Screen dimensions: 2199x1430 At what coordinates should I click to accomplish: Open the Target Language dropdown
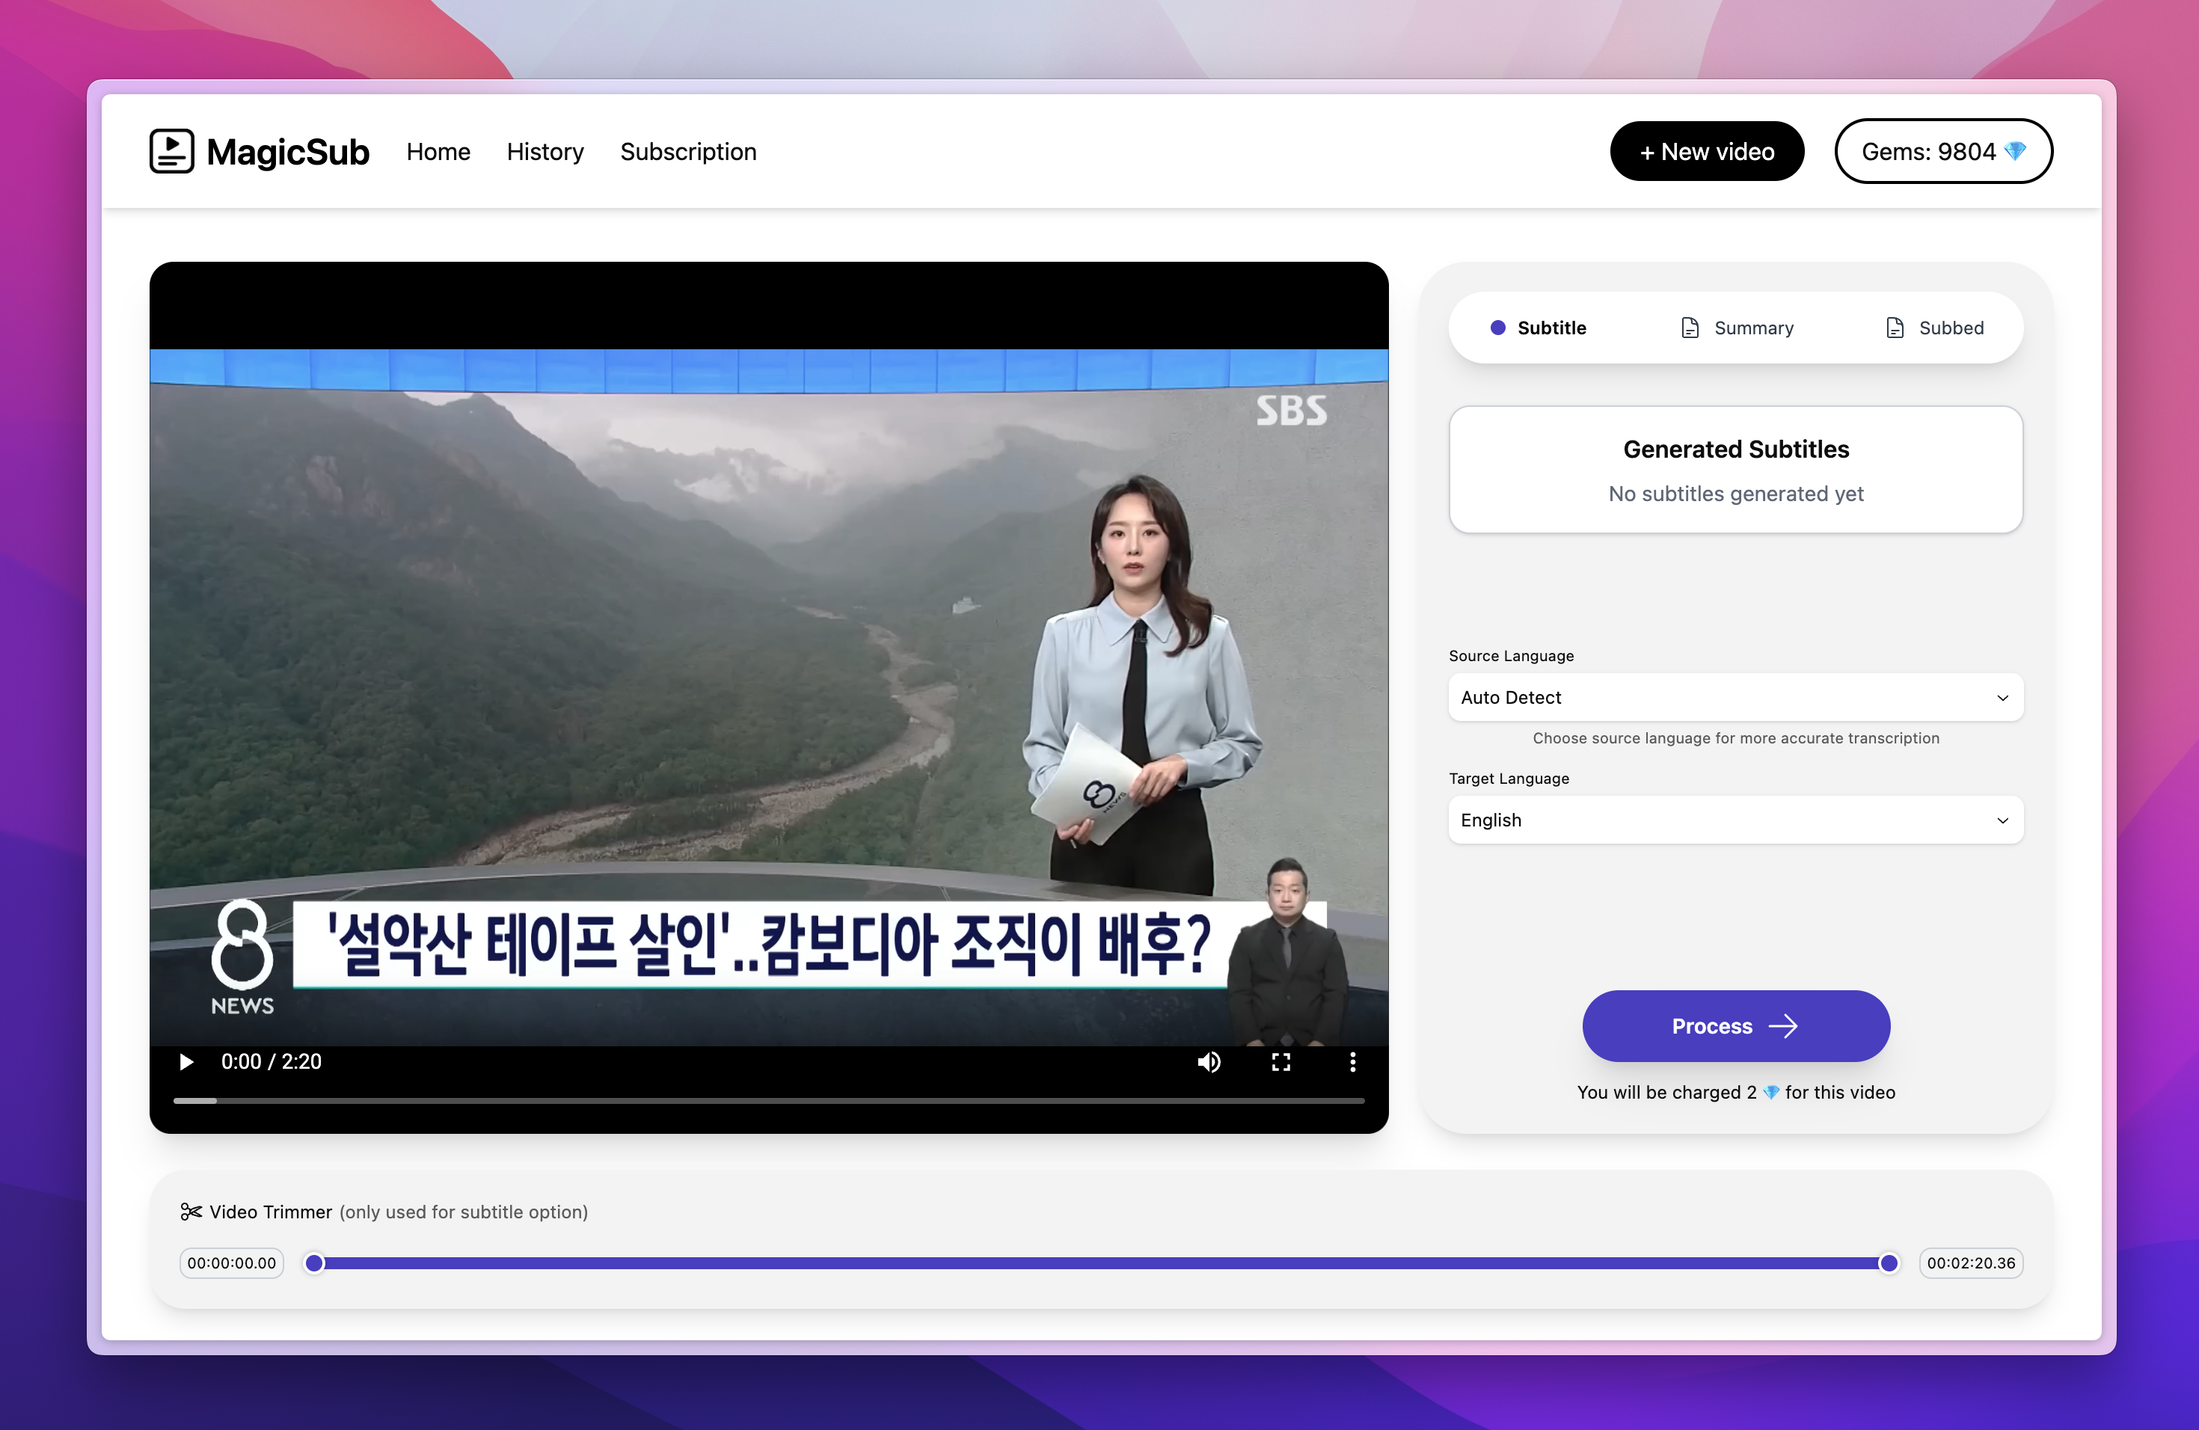[x=1735, y=820]
